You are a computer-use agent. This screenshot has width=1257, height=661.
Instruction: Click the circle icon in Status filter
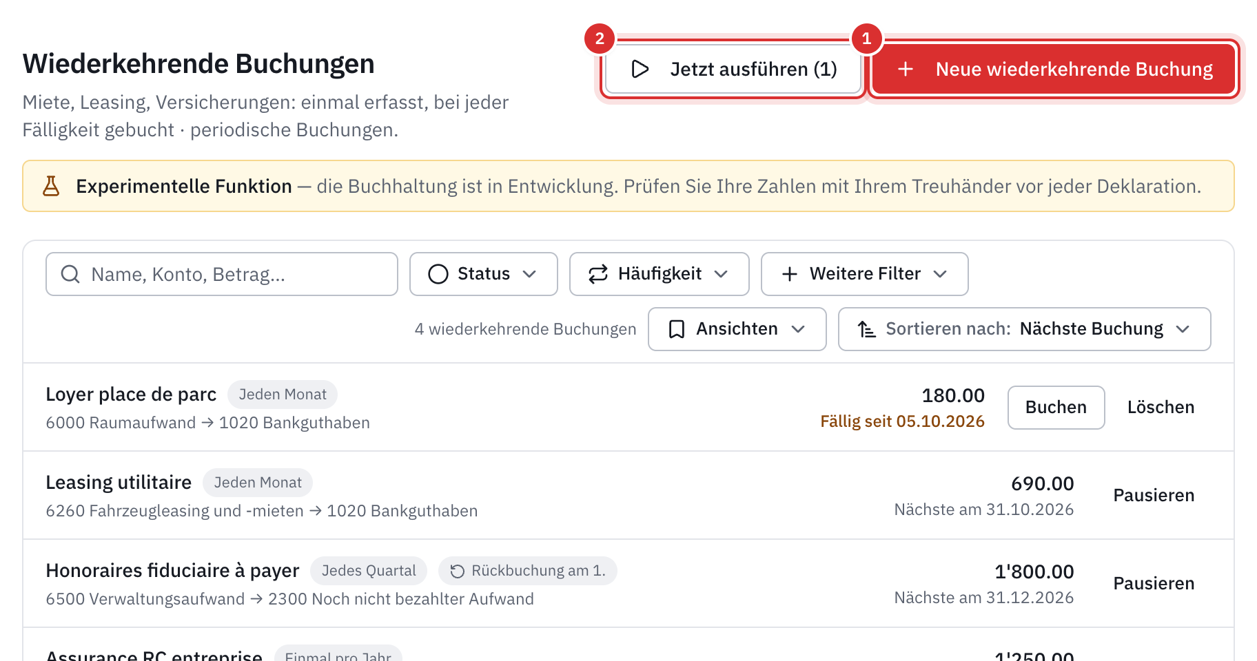[x=438, y=274]
